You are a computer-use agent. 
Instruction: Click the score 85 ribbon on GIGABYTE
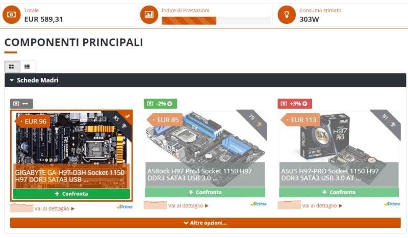point(119,121)
